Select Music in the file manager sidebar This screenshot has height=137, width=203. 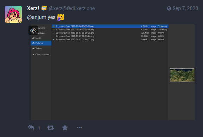(x=41, y=38)
